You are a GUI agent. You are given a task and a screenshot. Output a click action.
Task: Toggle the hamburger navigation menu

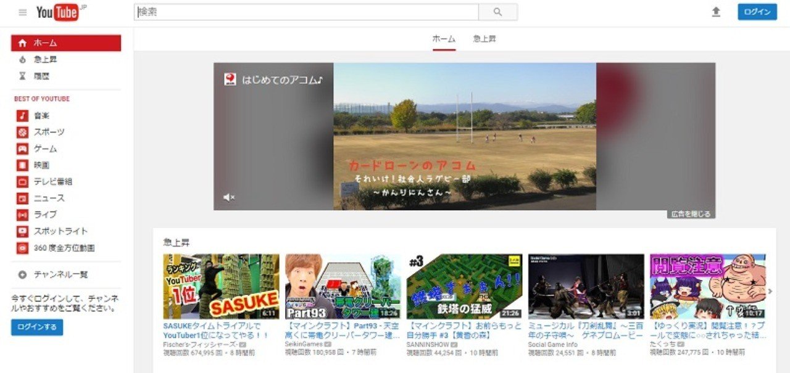click(x=22, y=11)
